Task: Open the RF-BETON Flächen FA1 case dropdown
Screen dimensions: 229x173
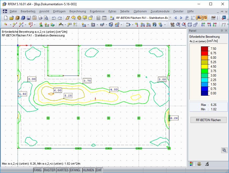Action: click(170, 18)
